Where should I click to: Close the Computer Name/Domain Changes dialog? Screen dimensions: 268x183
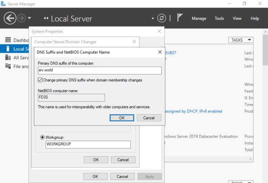click(x=134, y=42)
